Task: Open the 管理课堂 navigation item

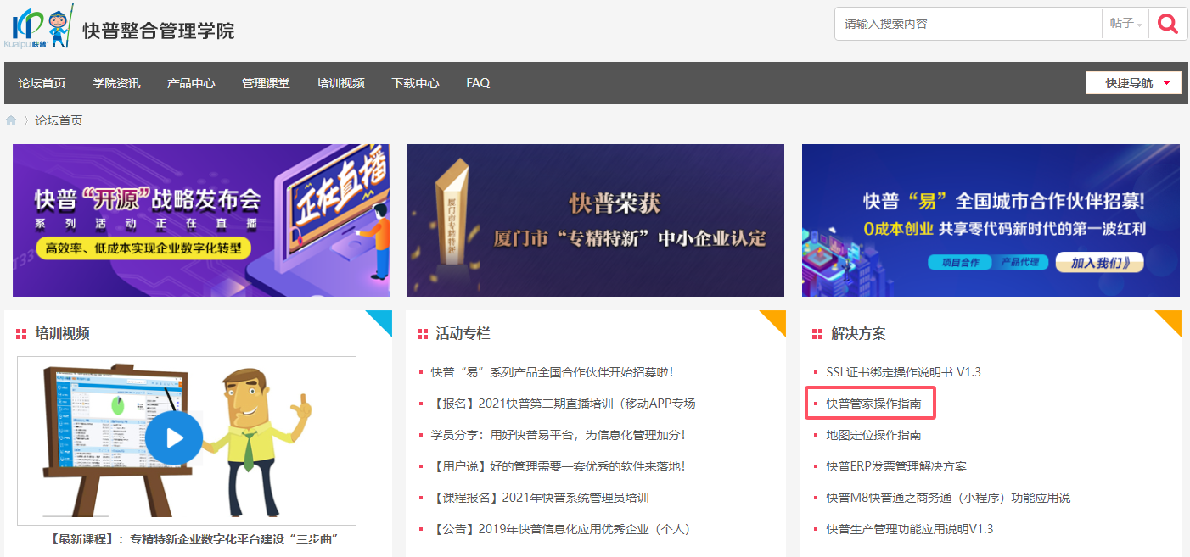Action: (x=266, y=83)
